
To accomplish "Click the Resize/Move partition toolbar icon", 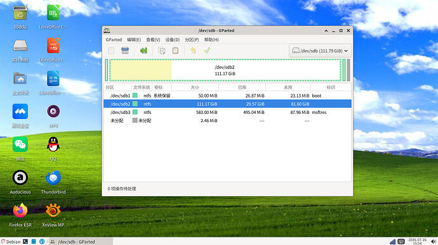I will (x=143, y=51).
